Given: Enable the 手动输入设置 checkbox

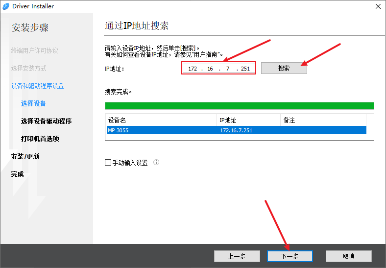Looking at the screenshot, I should click(108, 163).
